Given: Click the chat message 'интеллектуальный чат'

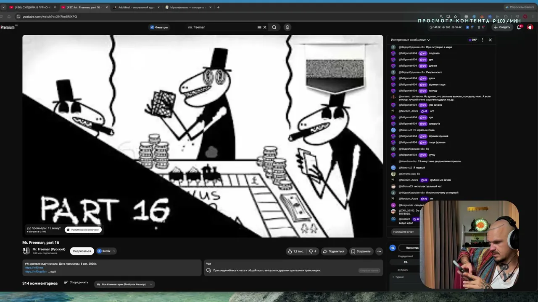Looking at the screenshot, I should pyautogui.click(x=428, y=186).
